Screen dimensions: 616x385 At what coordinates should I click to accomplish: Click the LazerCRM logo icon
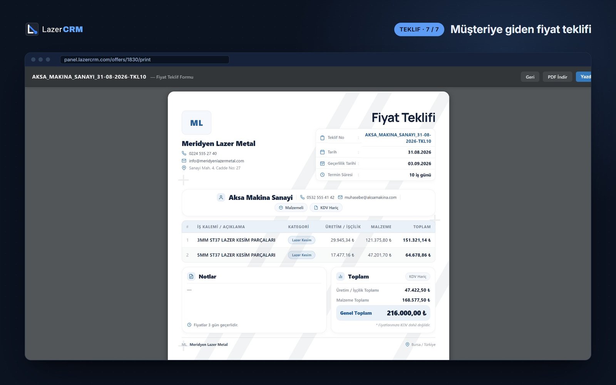click(x=32, y=29)
